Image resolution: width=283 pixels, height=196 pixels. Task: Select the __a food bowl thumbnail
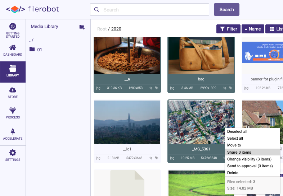click(127, 55)
